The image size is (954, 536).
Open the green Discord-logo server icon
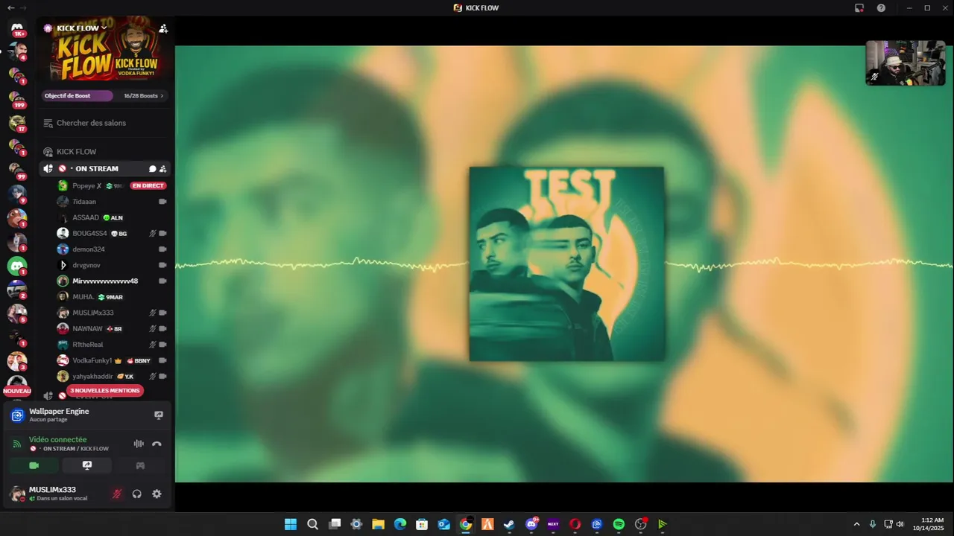[17, 266]
